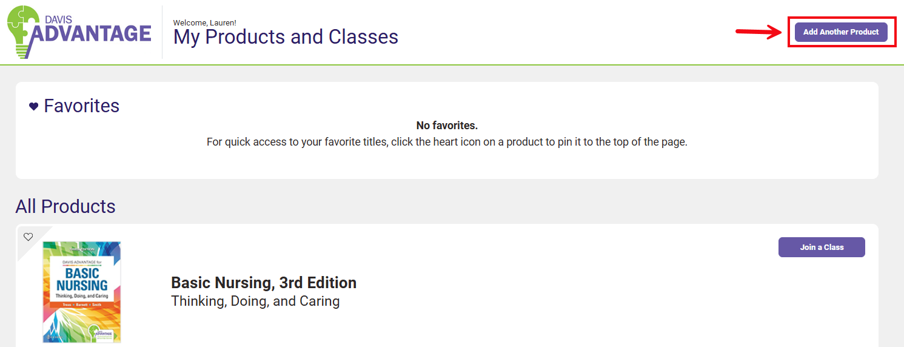
Task: Click the All Products section heading
Action: 65,206
